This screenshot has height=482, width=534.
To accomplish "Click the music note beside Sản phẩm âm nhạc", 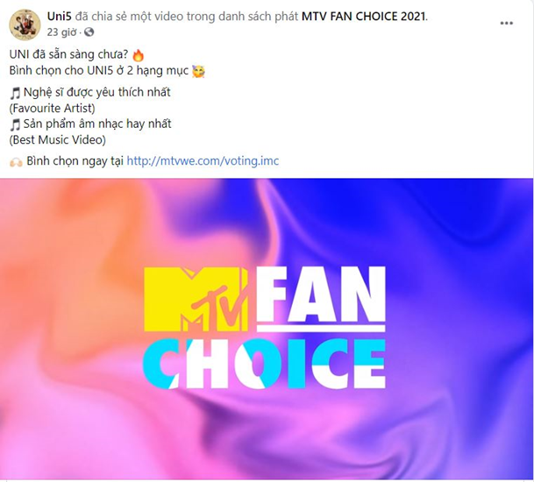I will point(15,124).
